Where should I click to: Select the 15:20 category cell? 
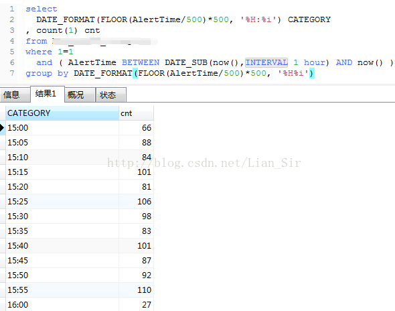[62, 186]
